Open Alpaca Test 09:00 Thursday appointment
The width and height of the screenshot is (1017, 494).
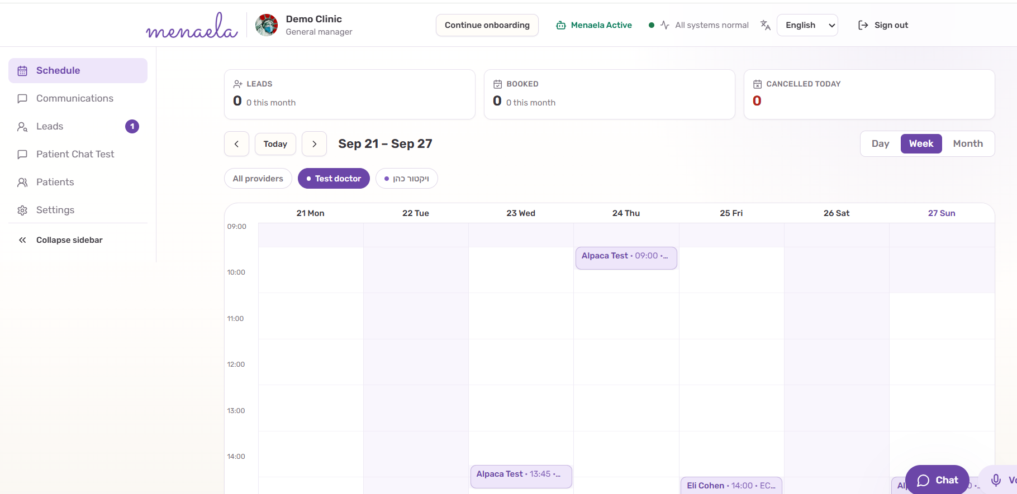tap(626, 258)
